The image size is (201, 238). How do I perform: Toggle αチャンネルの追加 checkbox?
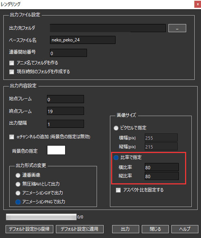[x=12, y=137]
